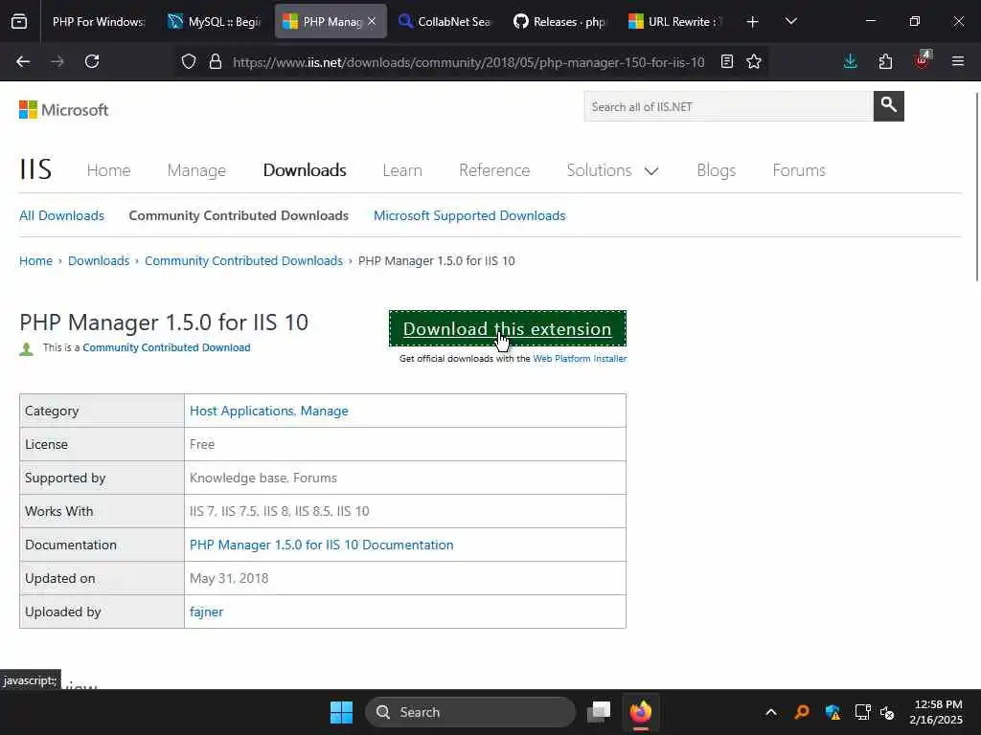Open the Windows Start menu
The width and height of the screenshot is (981, 735).
[342, 712]
